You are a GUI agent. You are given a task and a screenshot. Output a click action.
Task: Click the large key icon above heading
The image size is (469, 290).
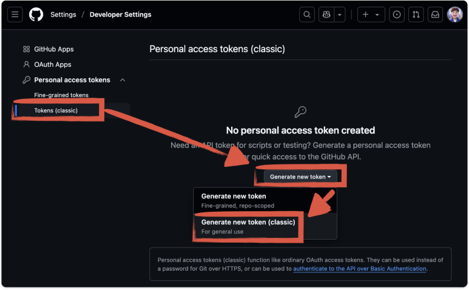pos(300,112)
